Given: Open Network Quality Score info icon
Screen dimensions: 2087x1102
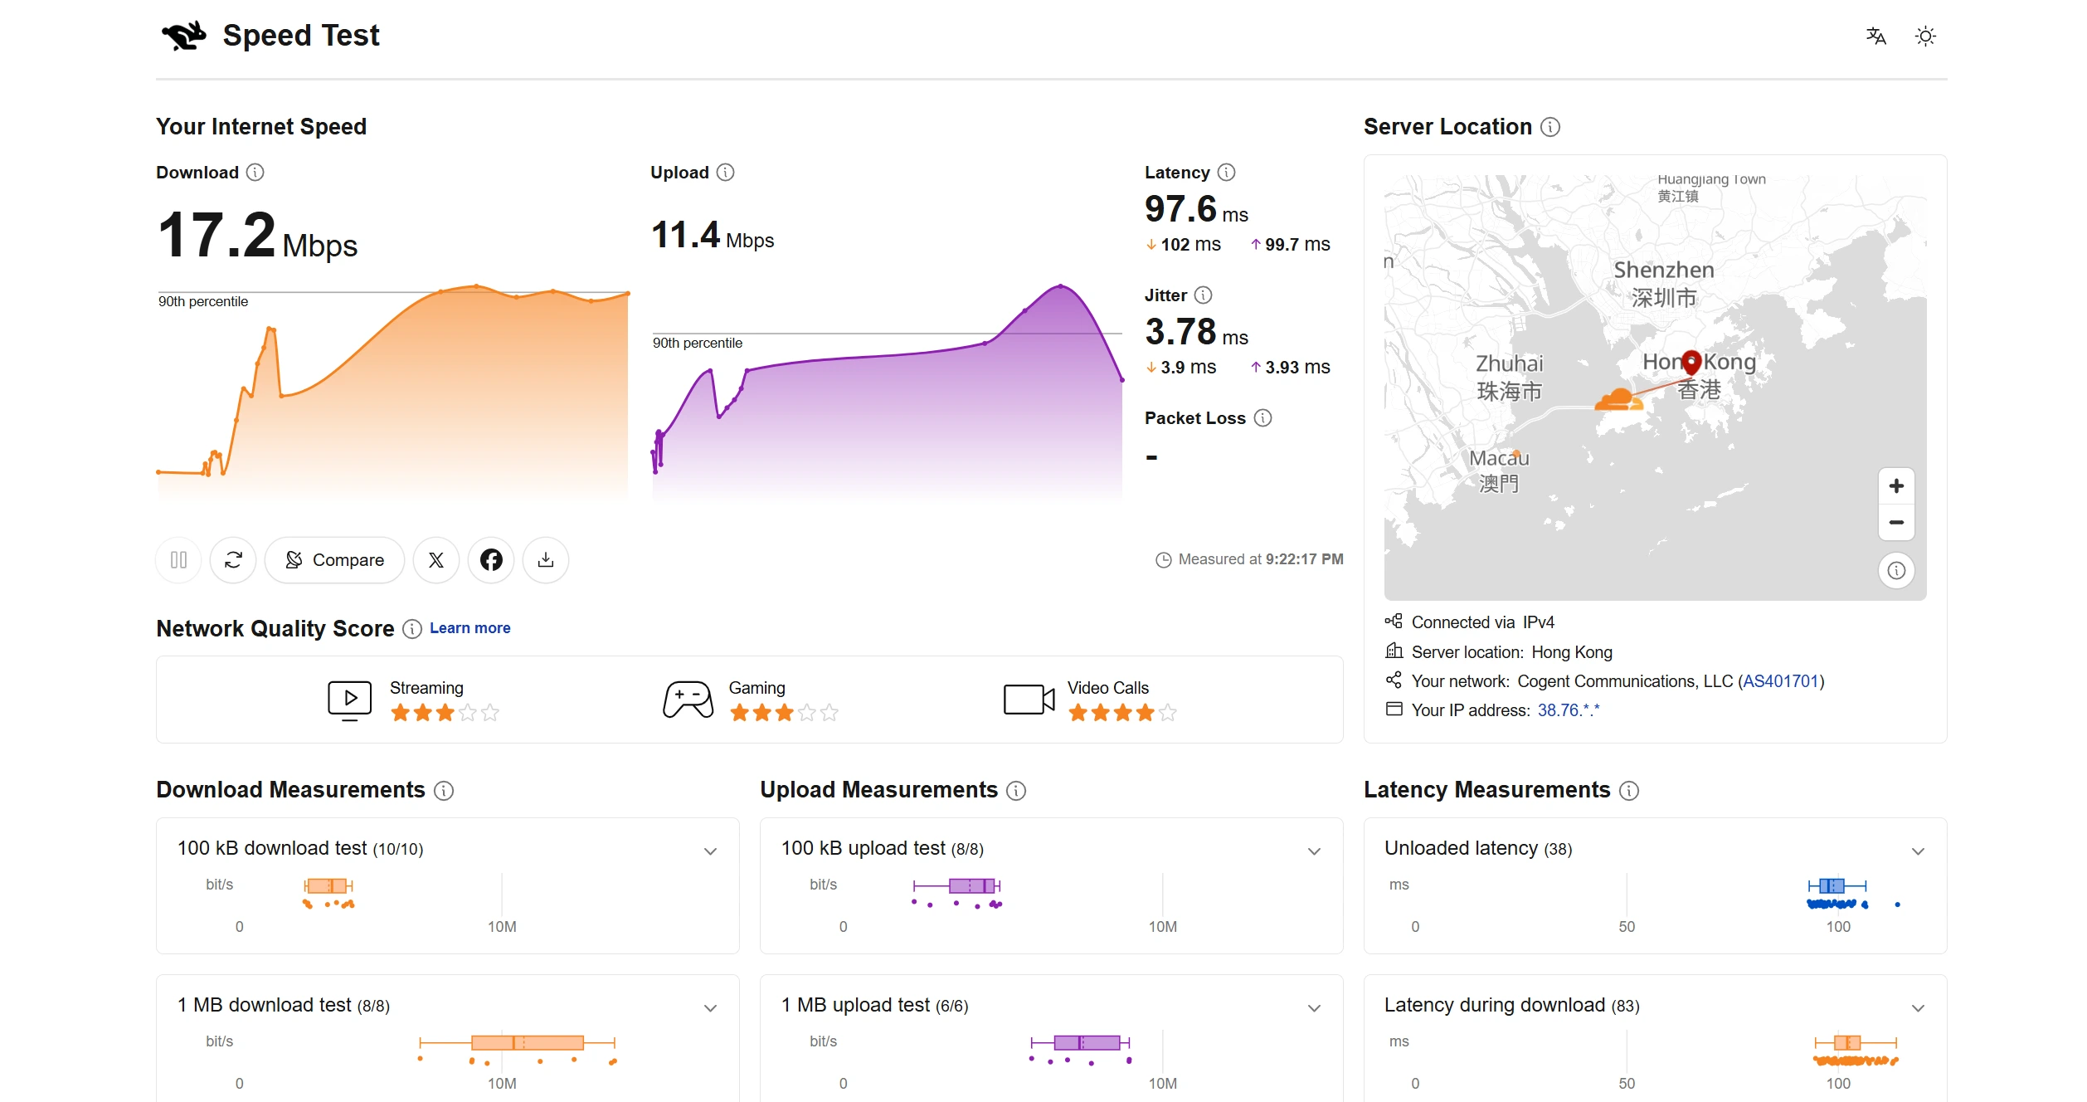Looking at the screenshot, I should tap(412, 629).
